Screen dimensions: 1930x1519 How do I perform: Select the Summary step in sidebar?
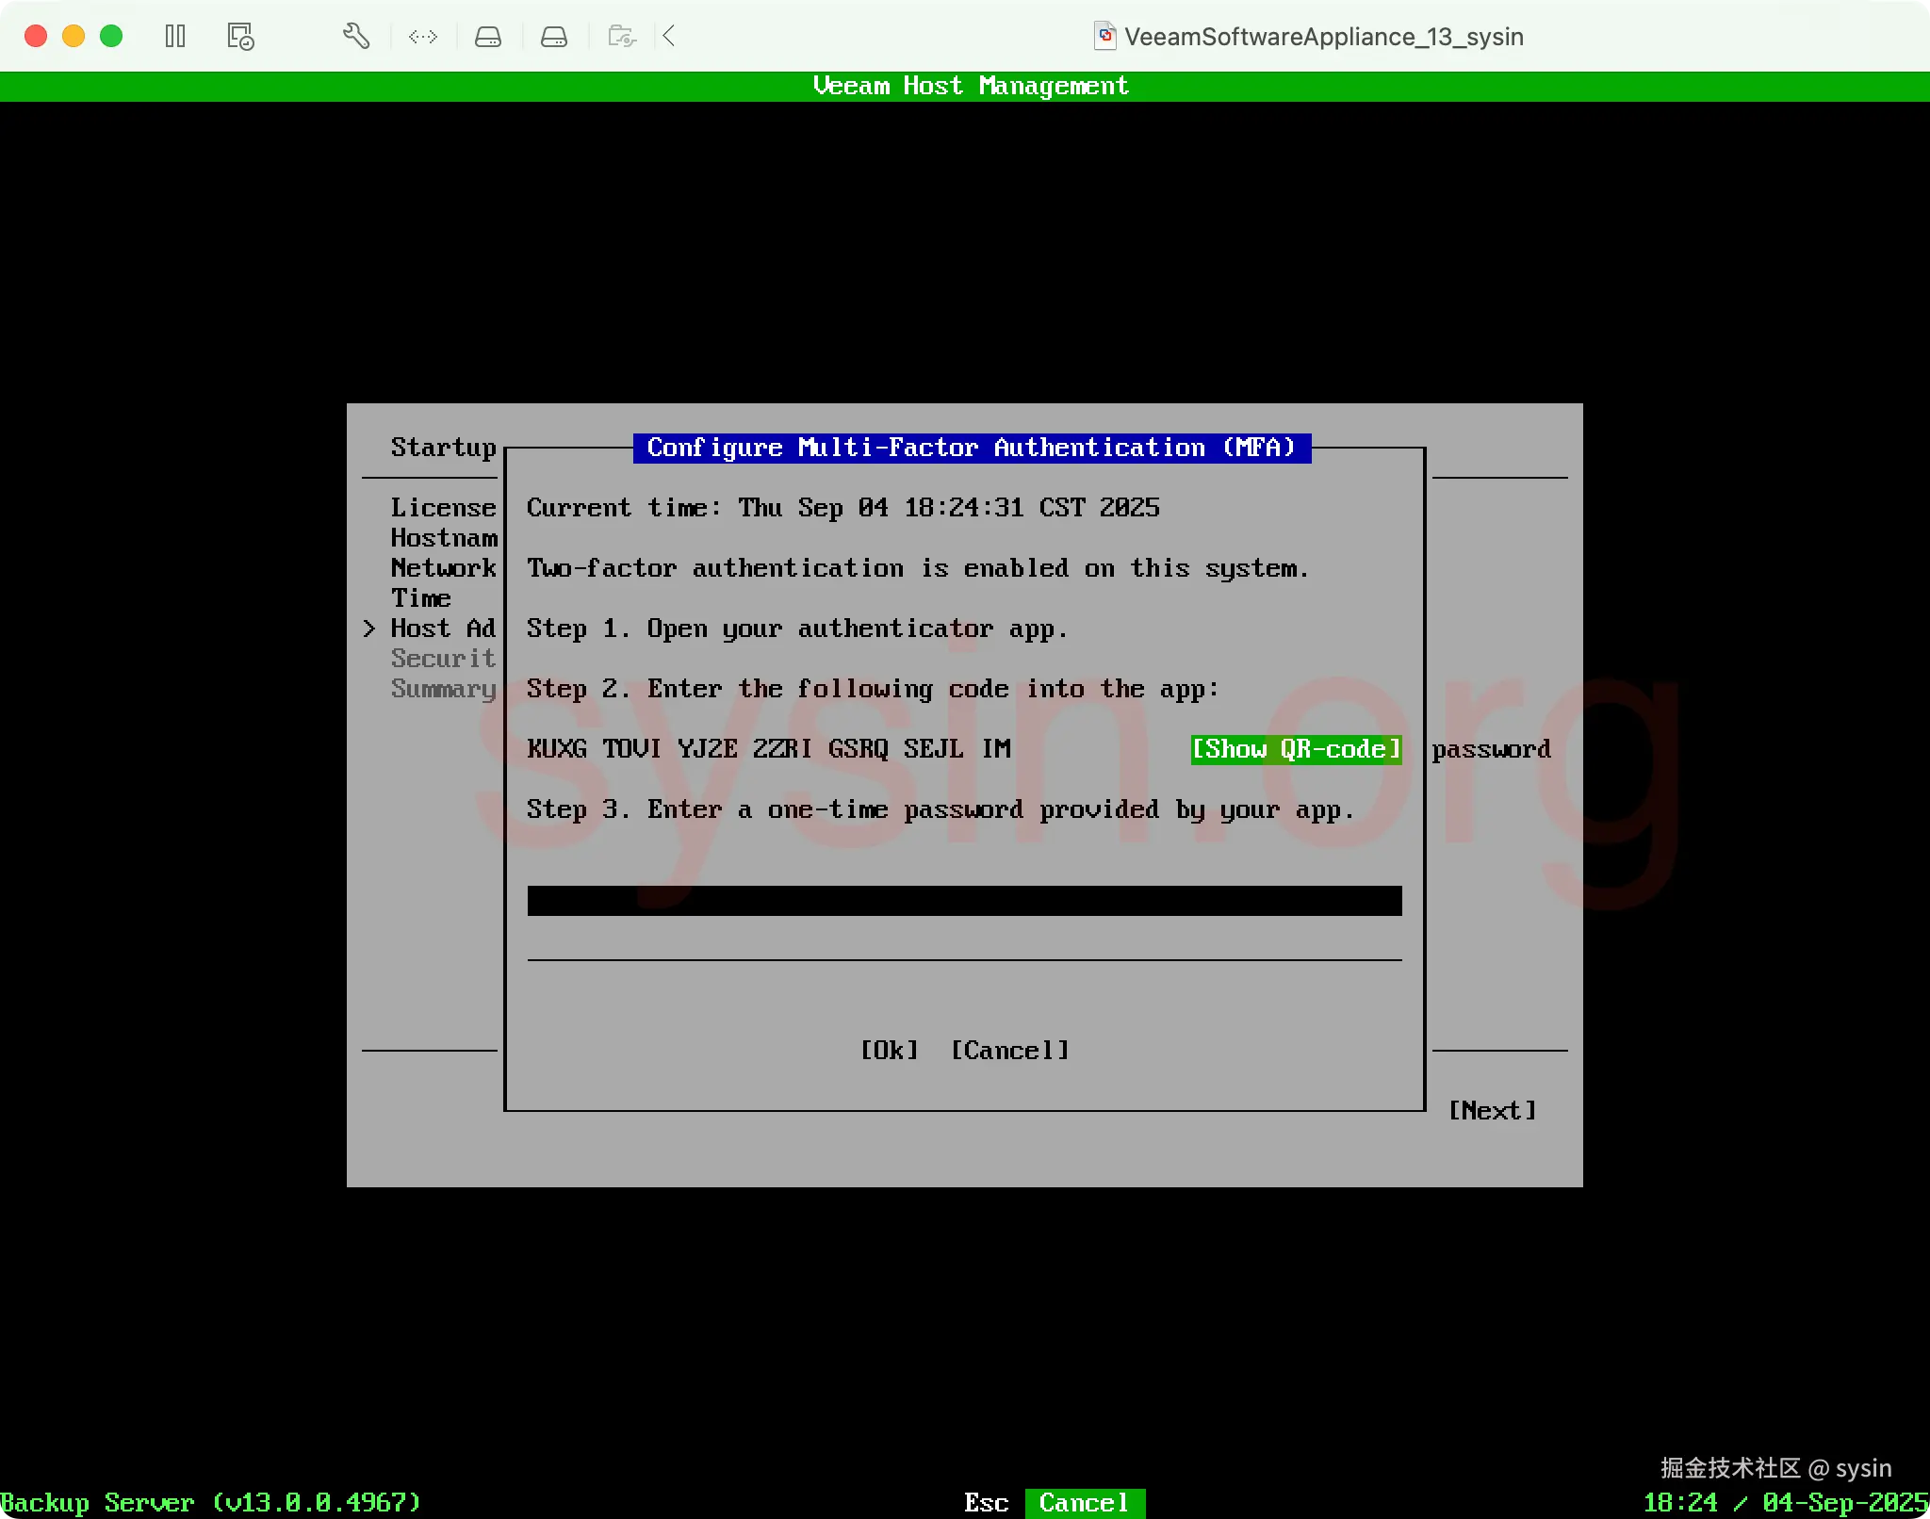pos(443,688)
